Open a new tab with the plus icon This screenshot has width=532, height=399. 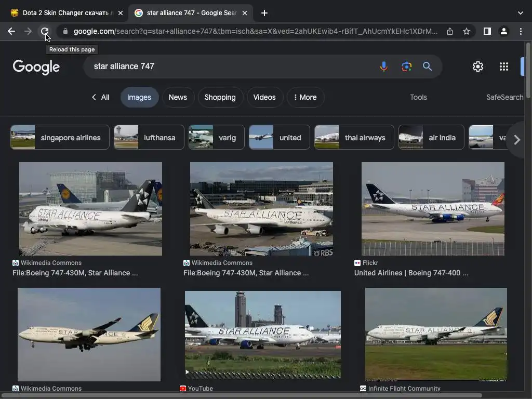coord(264,13)
